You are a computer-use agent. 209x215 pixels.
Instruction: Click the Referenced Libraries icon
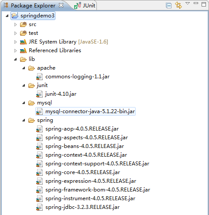23,50
